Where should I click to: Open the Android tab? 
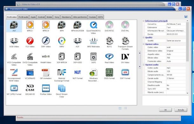tap(41, 17)
